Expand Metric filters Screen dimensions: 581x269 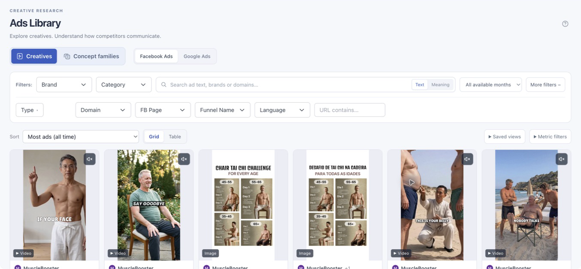[550, 137]
